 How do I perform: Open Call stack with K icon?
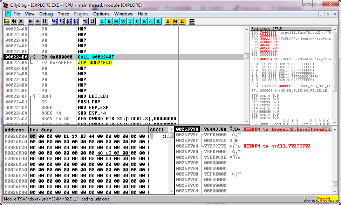click(158, 21)
